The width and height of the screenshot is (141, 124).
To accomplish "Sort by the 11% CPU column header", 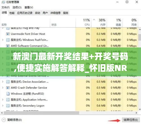I will point(83,23).
